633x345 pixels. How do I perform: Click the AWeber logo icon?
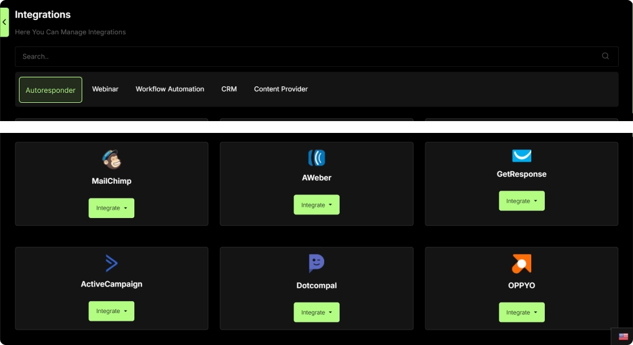(x=316, y=158)
